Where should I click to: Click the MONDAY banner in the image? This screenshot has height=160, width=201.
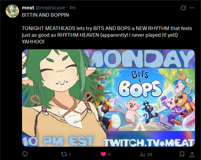tap(140, 59)
